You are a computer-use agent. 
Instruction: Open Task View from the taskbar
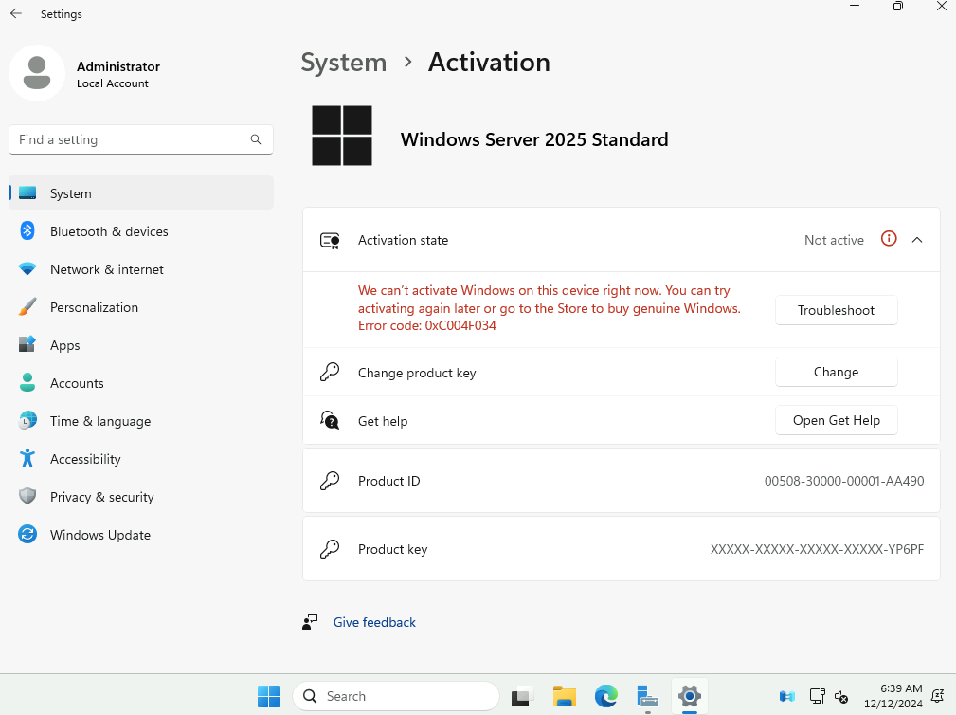click(x=522, y=696)
